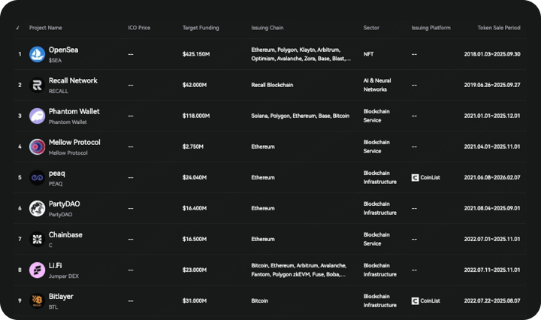Sort by the Target Funding column header

point(201,28)
